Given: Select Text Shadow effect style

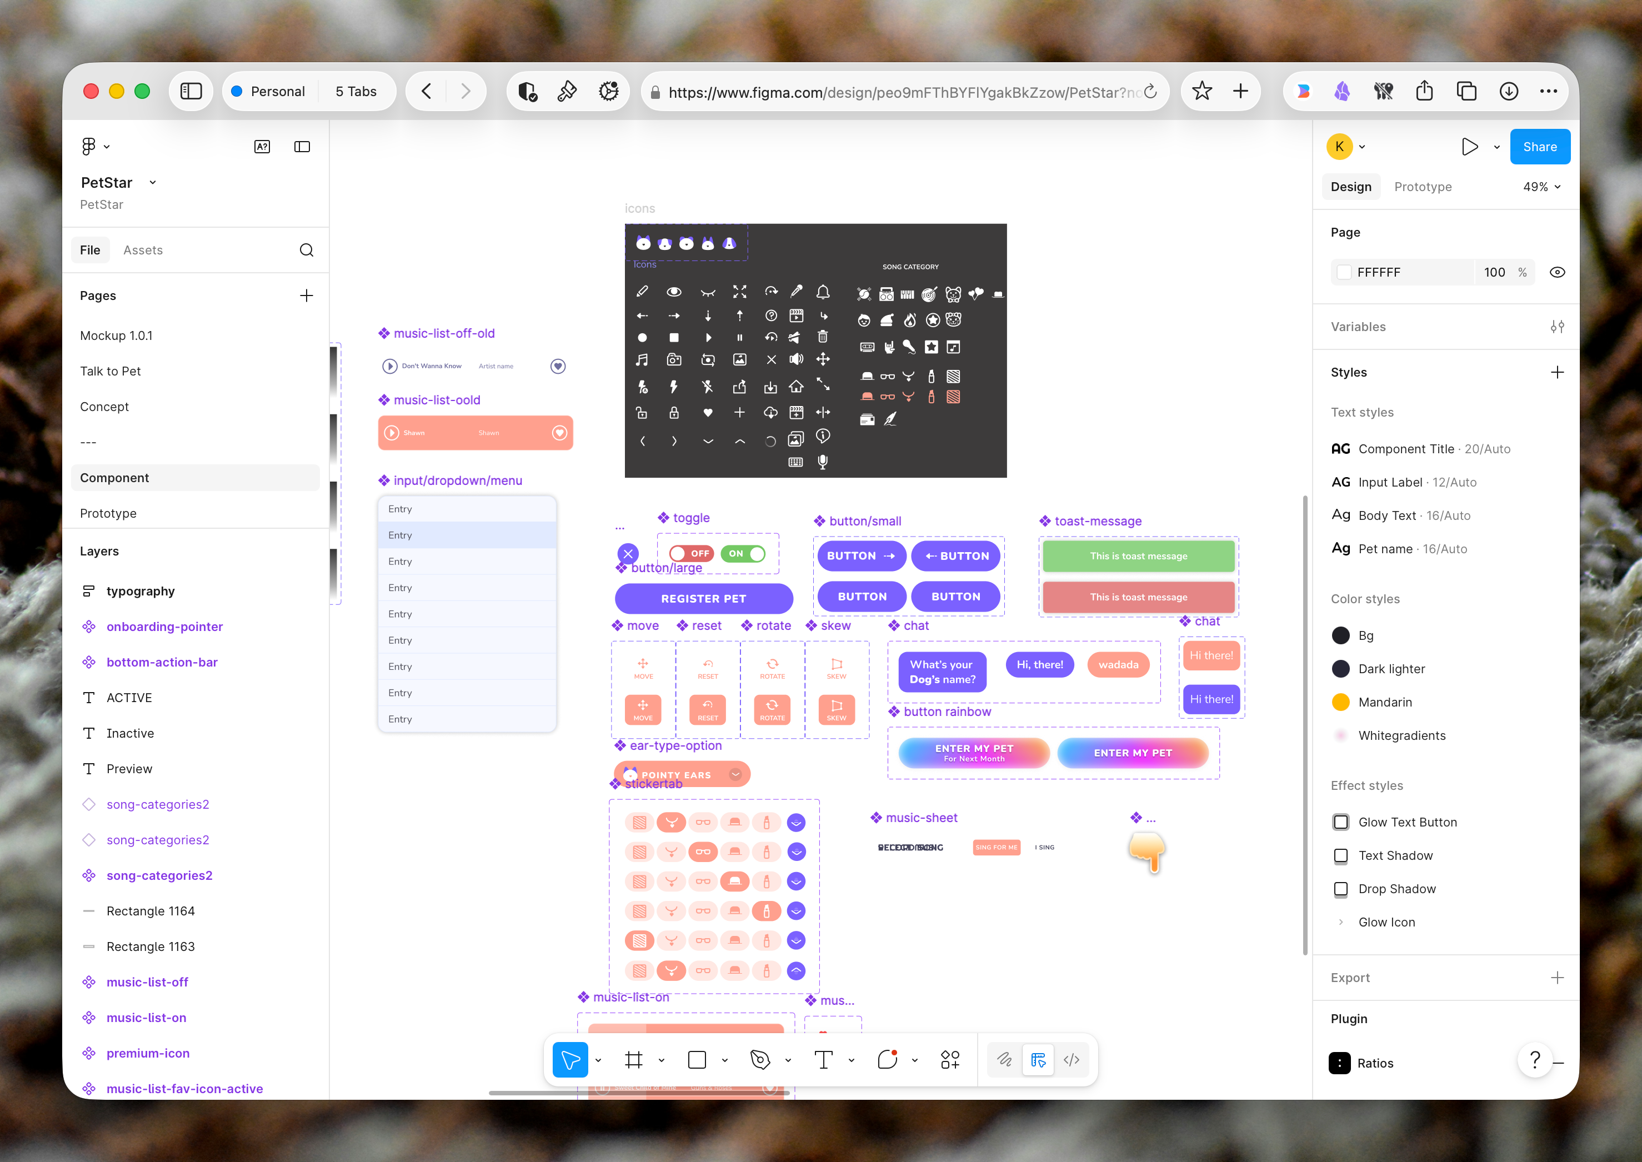Looking at the screenshot, I should [x=1382, y=856].
